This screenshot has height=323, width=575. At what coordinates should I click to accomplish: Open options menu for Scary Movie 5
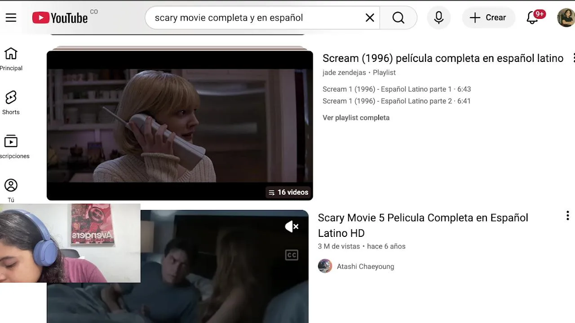(567, 216)
